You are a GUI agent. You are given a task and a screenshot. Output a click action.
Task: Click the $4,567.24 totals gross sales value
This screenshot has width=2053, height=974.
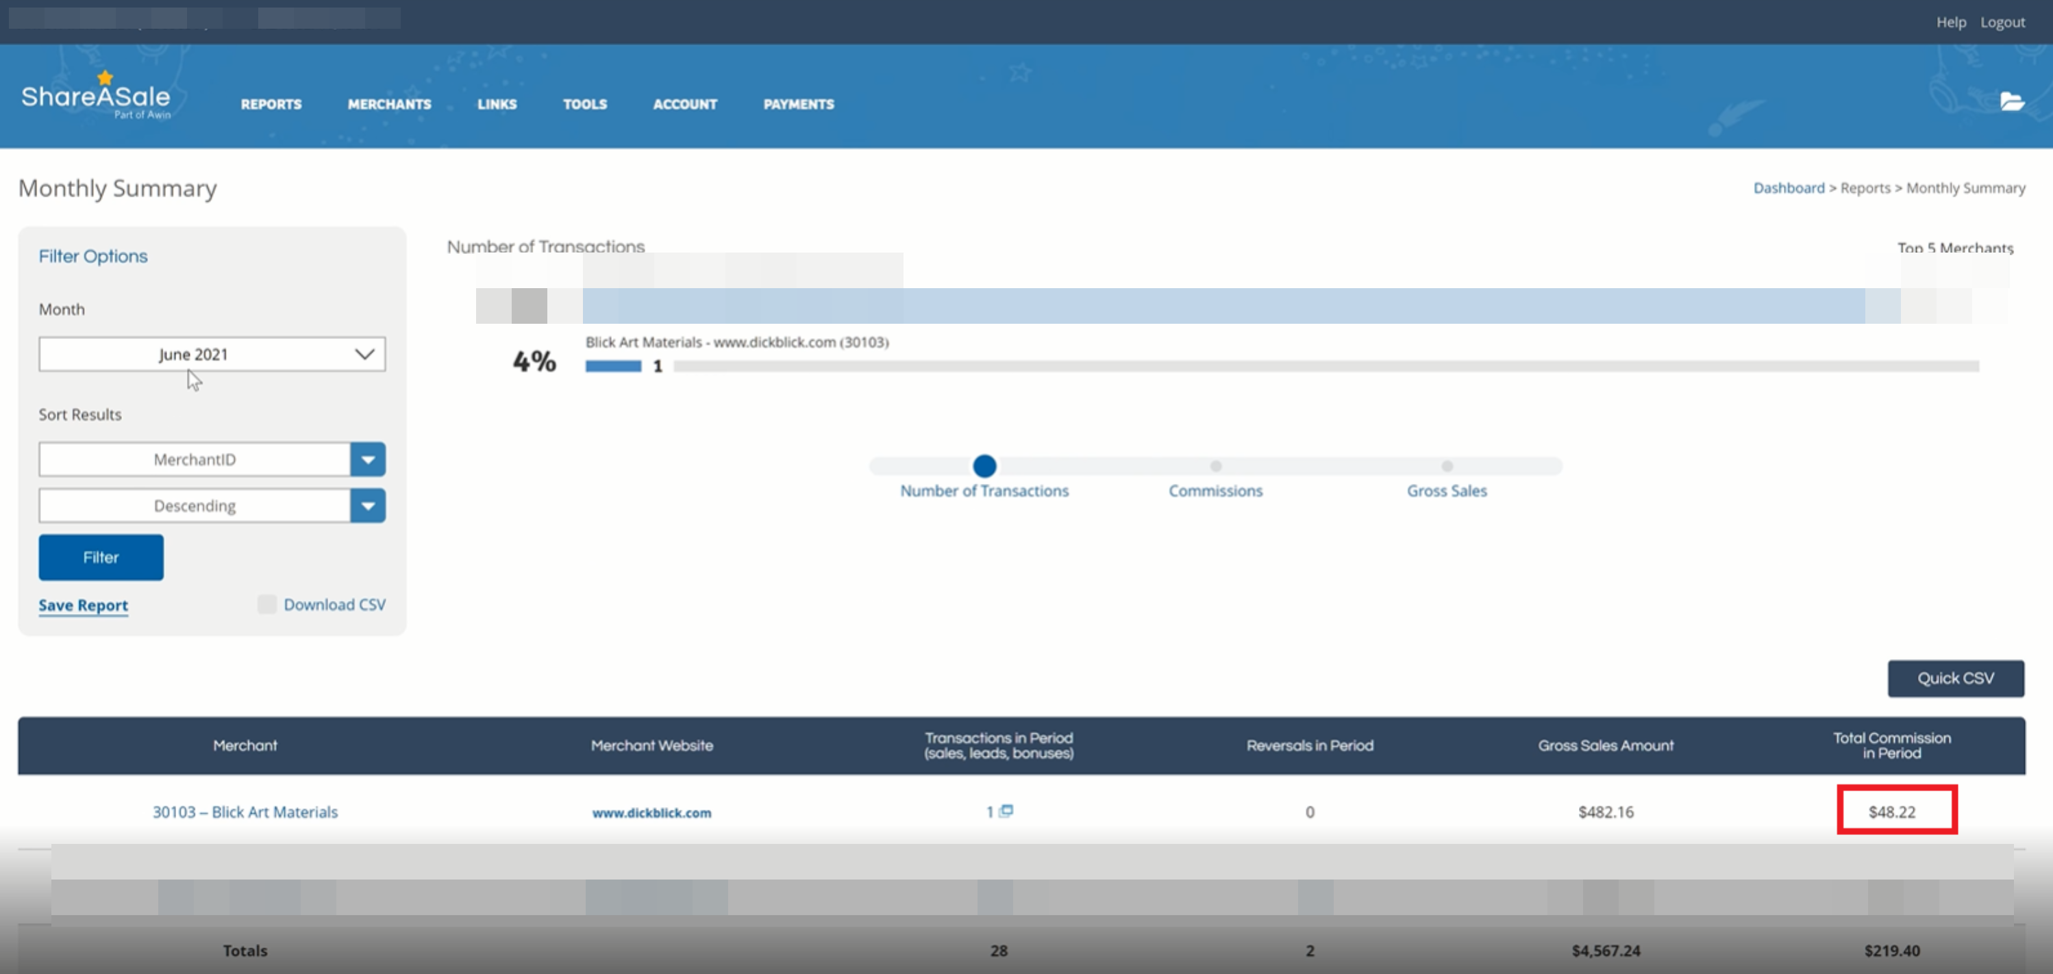tap(1605, 950)
